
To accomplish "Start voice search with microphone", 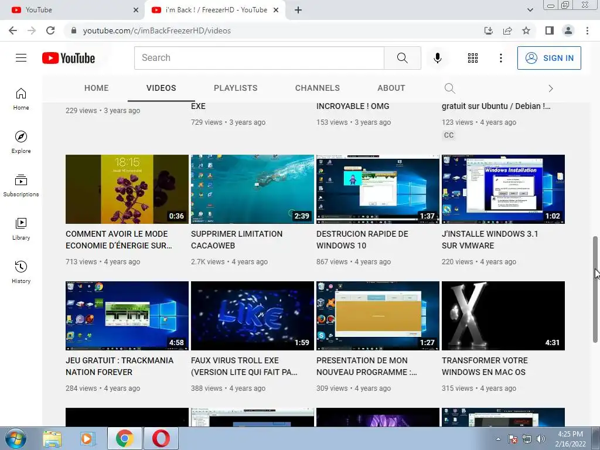I will (437, 58).
